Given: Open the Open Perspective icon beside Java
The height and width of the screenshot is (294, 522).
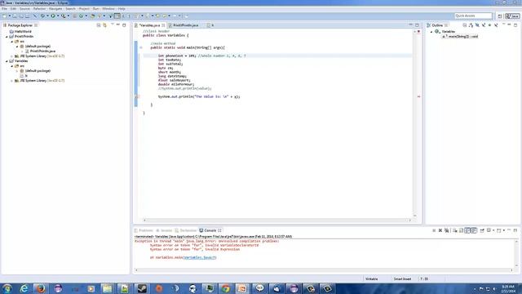Looking at the screenshot, I should tap(500, 16).
